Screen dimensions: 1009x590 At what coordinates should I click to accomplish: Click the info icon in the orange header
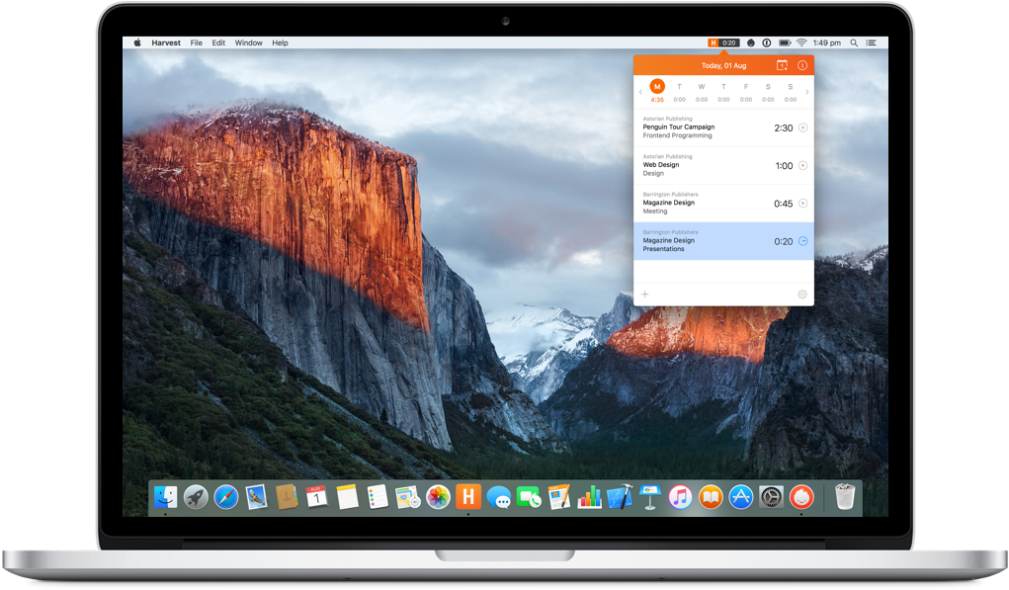(x=802, y=65)
